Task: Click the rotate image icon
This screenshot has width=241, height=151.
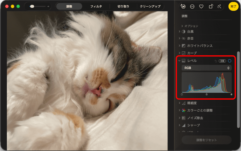Action: tap(211, 6)
